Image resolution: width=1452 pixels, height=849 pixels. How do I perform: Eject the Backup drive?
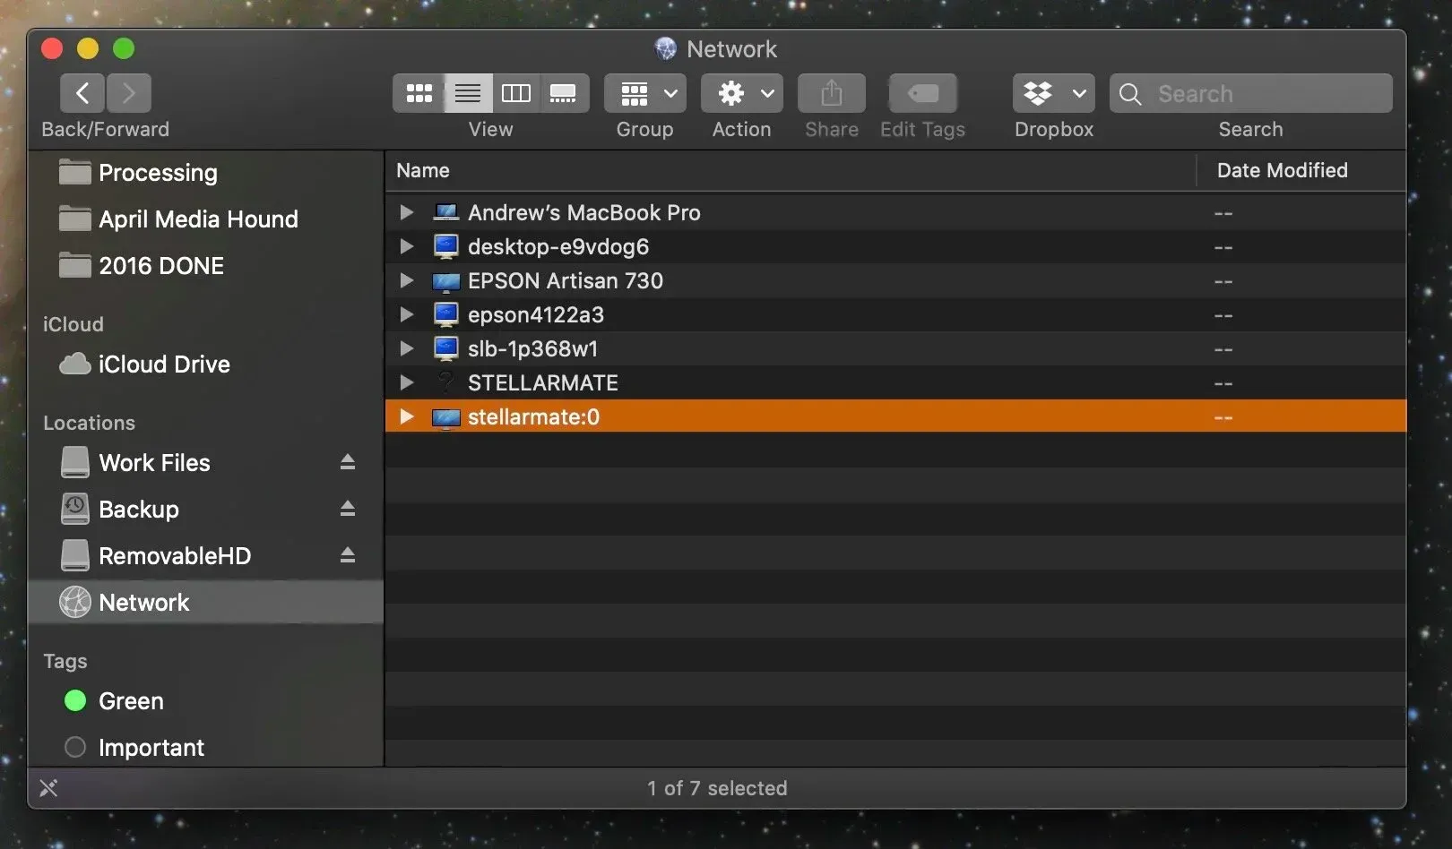pos(348,509)
